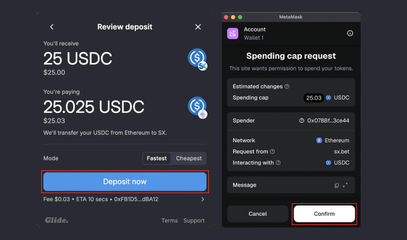Image resolution: width=407 pixels, height=240 pixels.
Task: Click the USDC icon beside spending cap
Action: pyautogui.click(x=328, y=98)
